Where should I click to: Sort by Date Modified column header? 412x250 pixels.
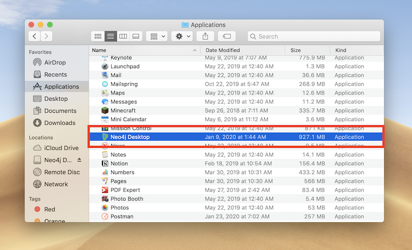click(243, 50)
